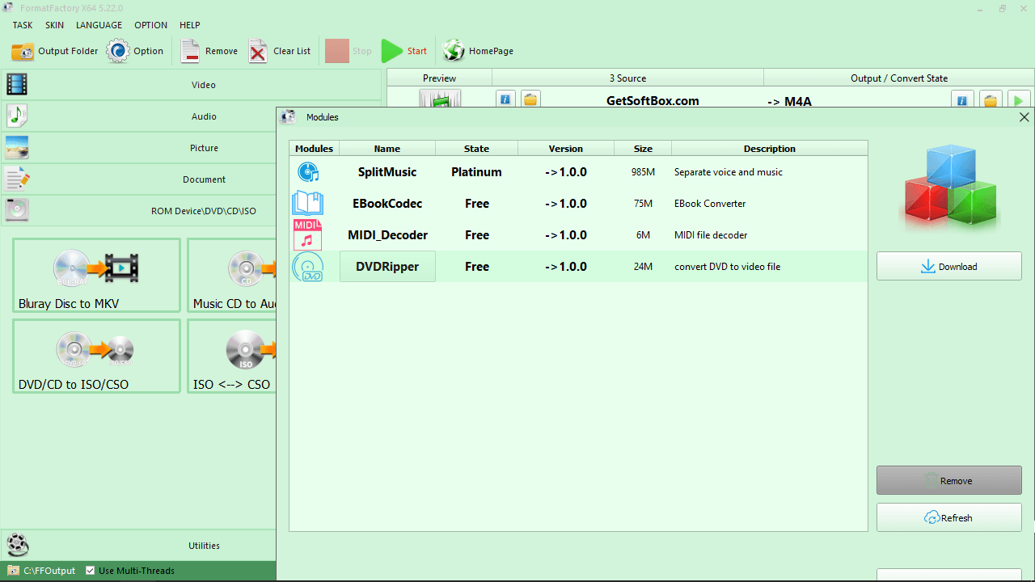Screen dimensions: 1035x582
Task: Click the 'MIDI file decoder' description
Action: tap(711, 235)
